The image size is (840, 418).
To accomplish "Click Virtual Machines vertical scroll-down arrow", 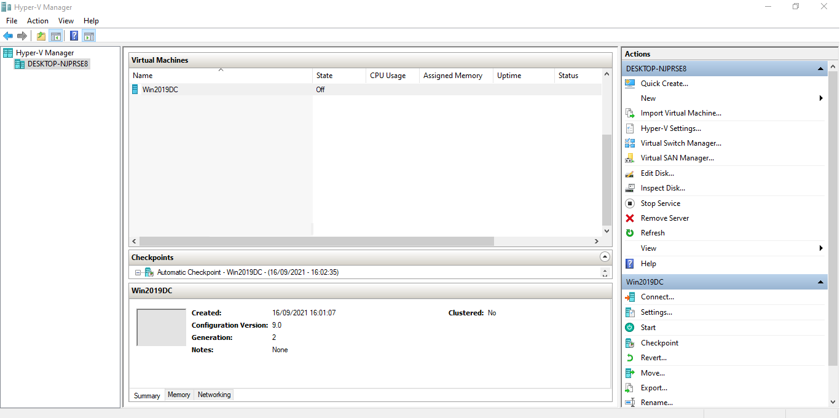I will [x=606, y=232].
